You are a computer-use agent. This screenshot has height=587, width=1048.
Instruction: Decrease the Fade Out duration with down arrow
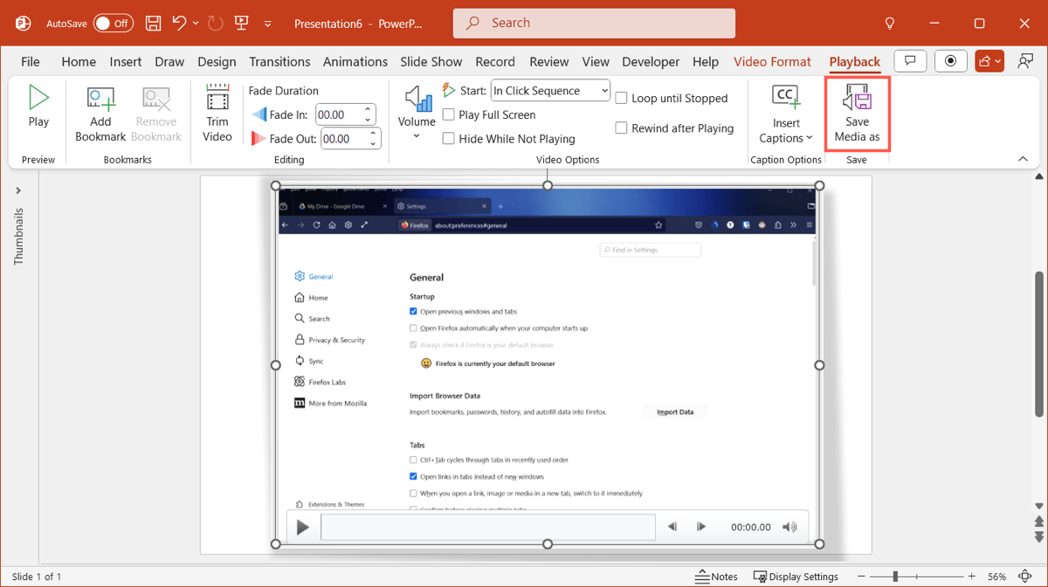374,144
